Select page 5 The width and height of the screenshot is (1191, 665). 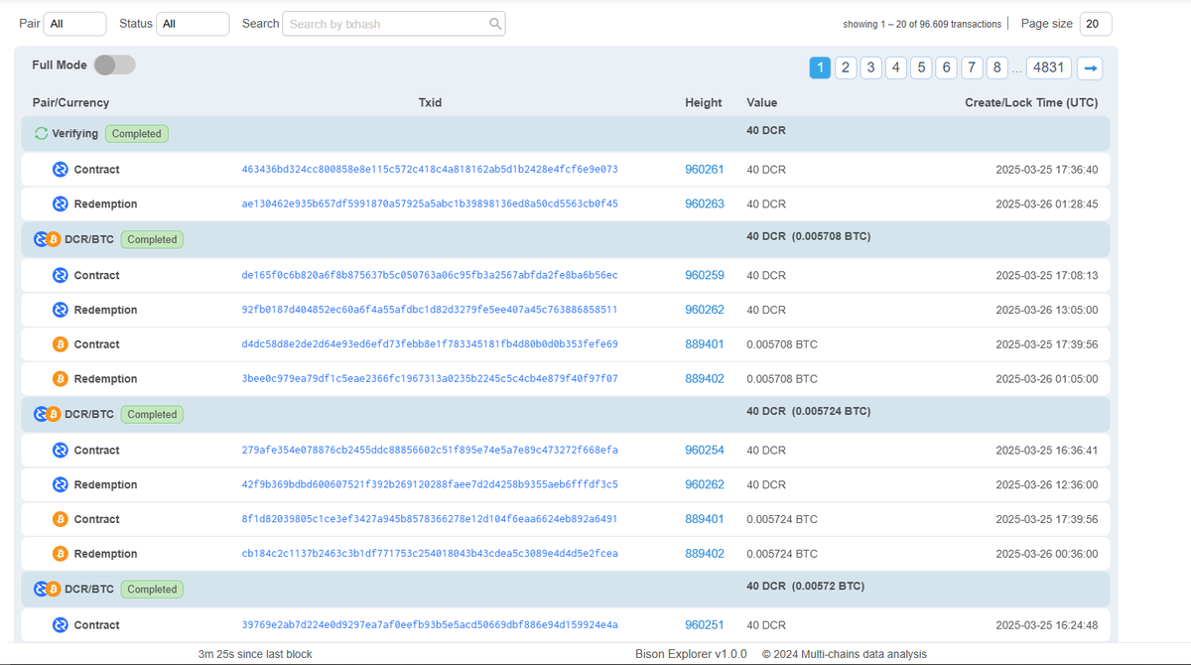pyautogui.click(x=921, y=67)
